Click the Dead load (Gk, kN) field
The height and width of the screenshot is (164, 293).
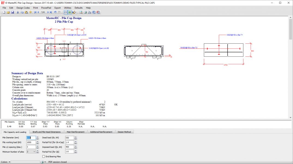coord(70,138)
